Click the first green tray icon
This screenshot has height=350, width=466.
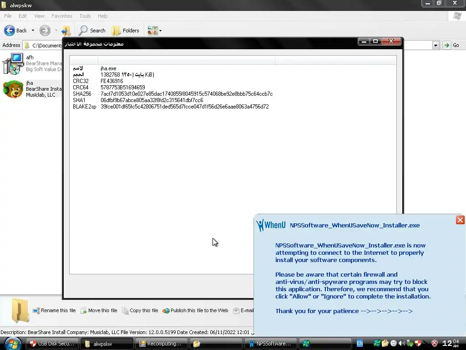point(377,344)
